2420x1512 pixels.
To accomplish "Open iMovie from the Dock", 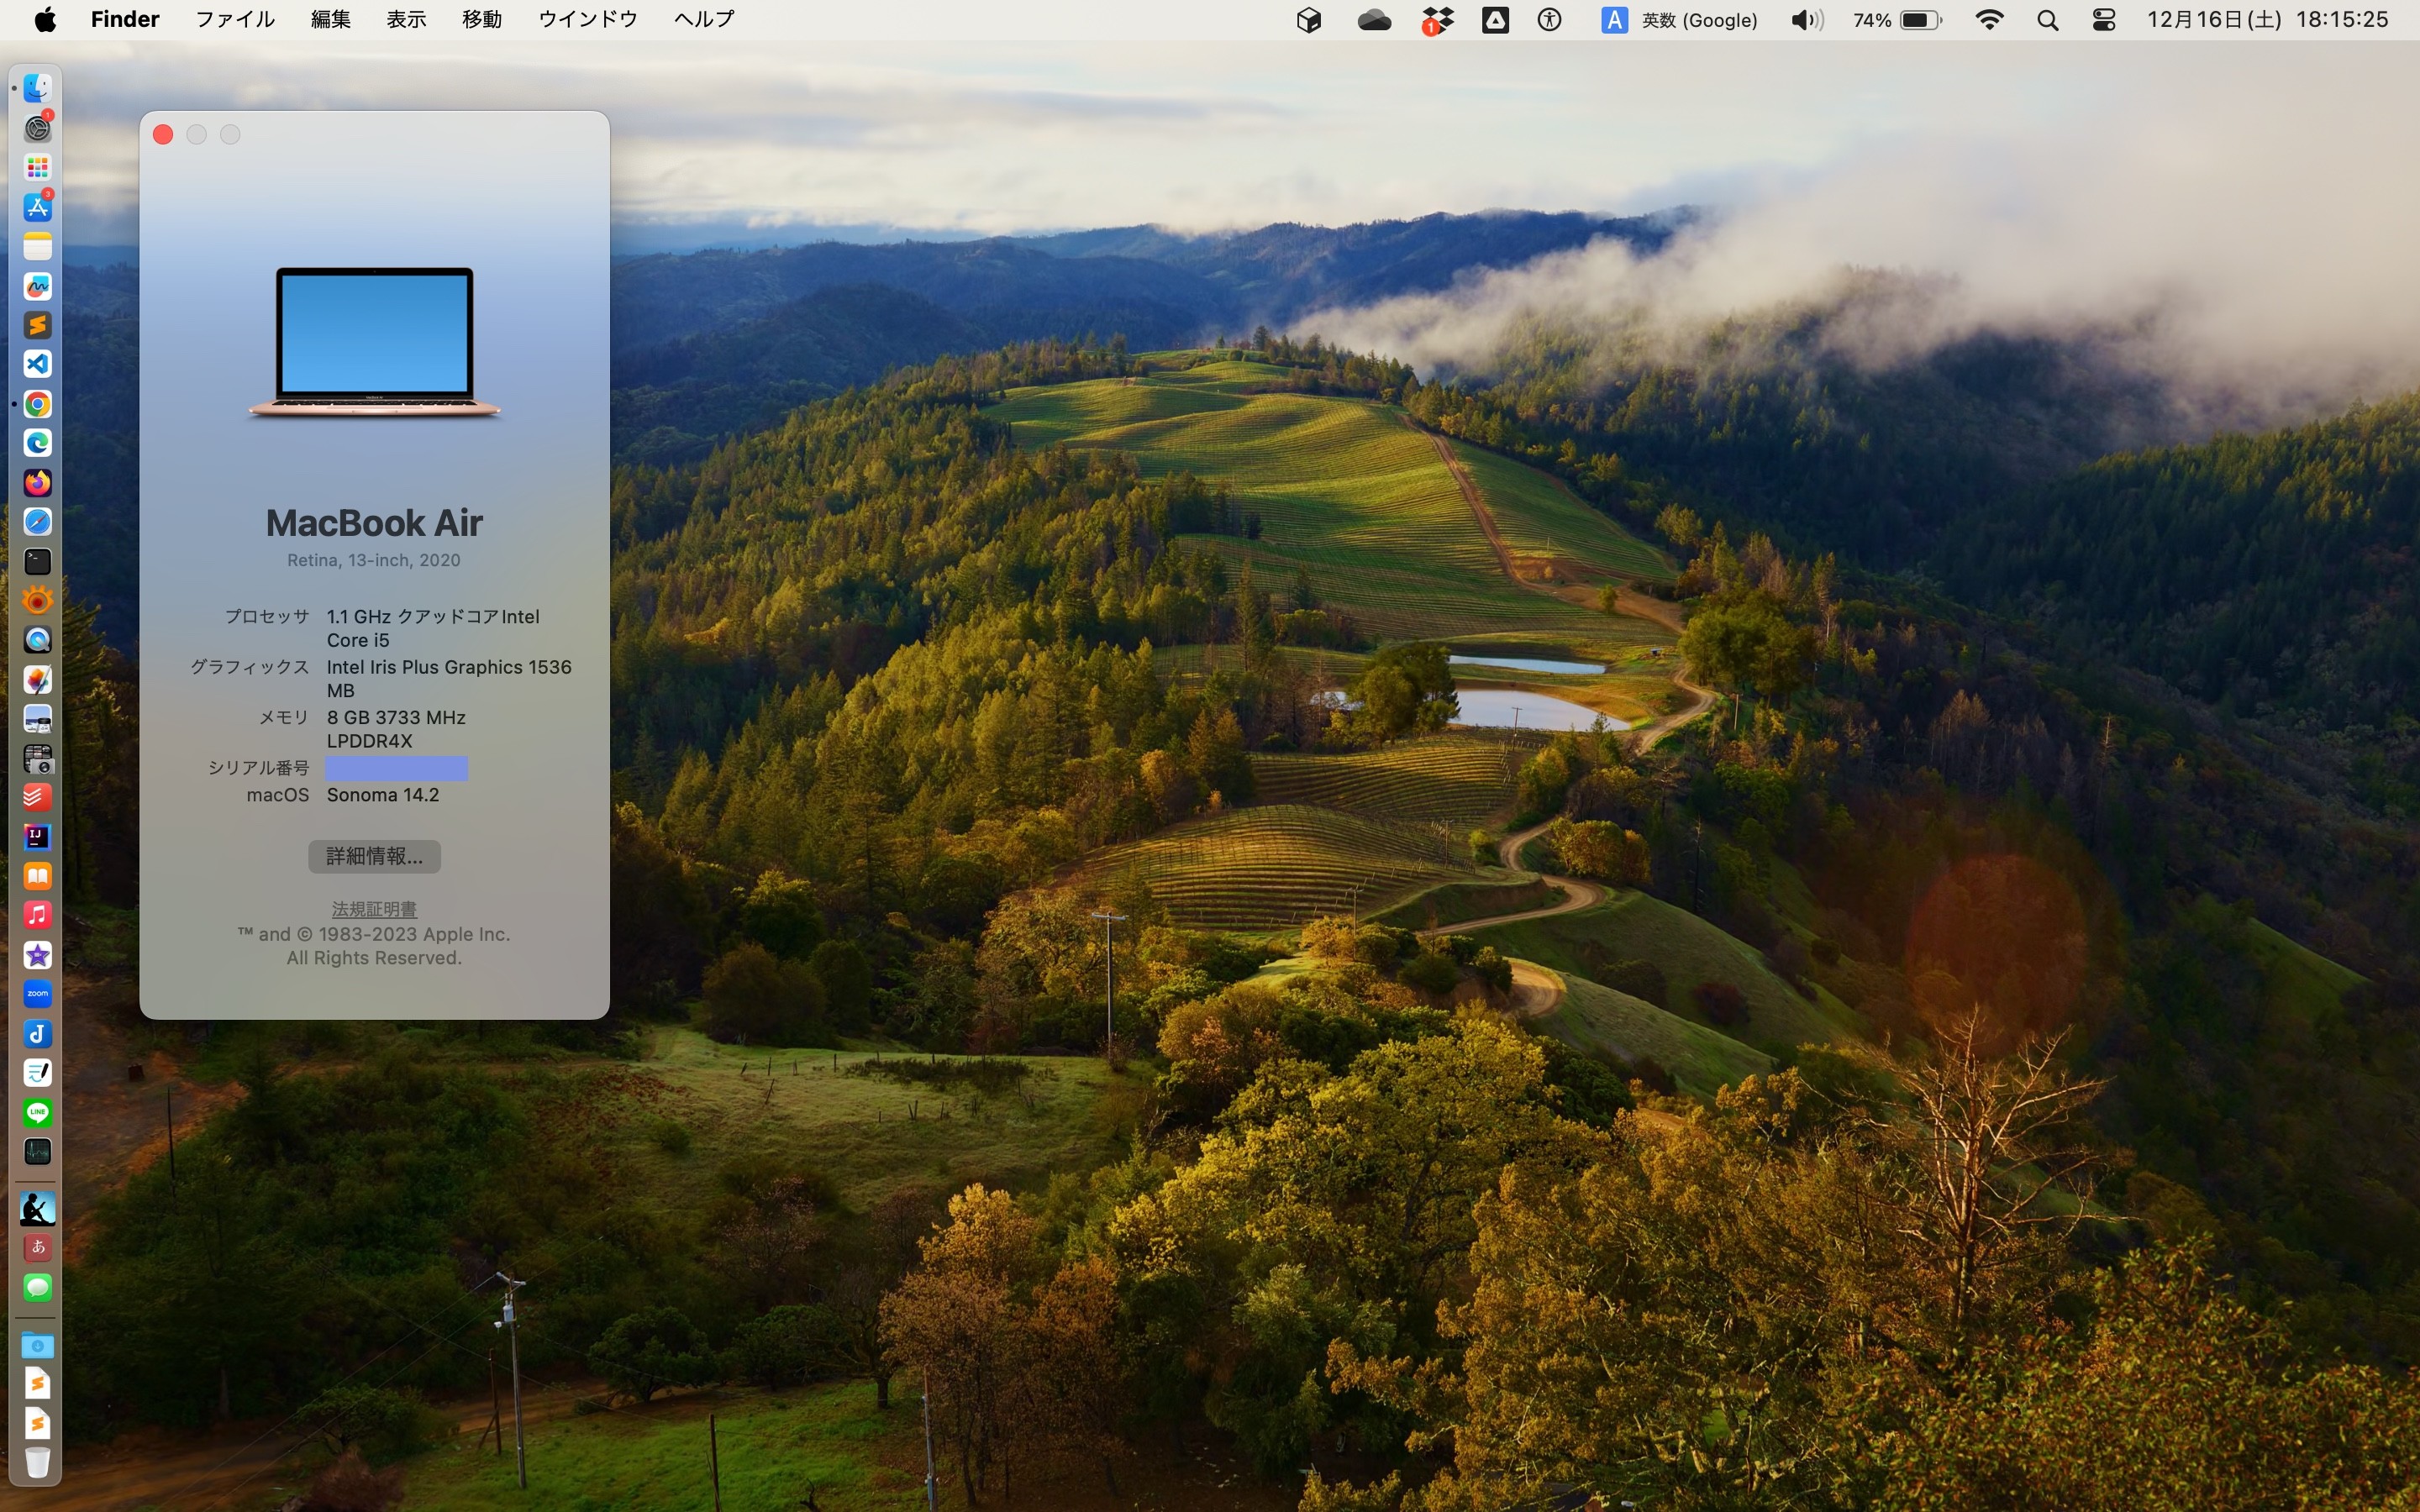I will pos(38,955).
